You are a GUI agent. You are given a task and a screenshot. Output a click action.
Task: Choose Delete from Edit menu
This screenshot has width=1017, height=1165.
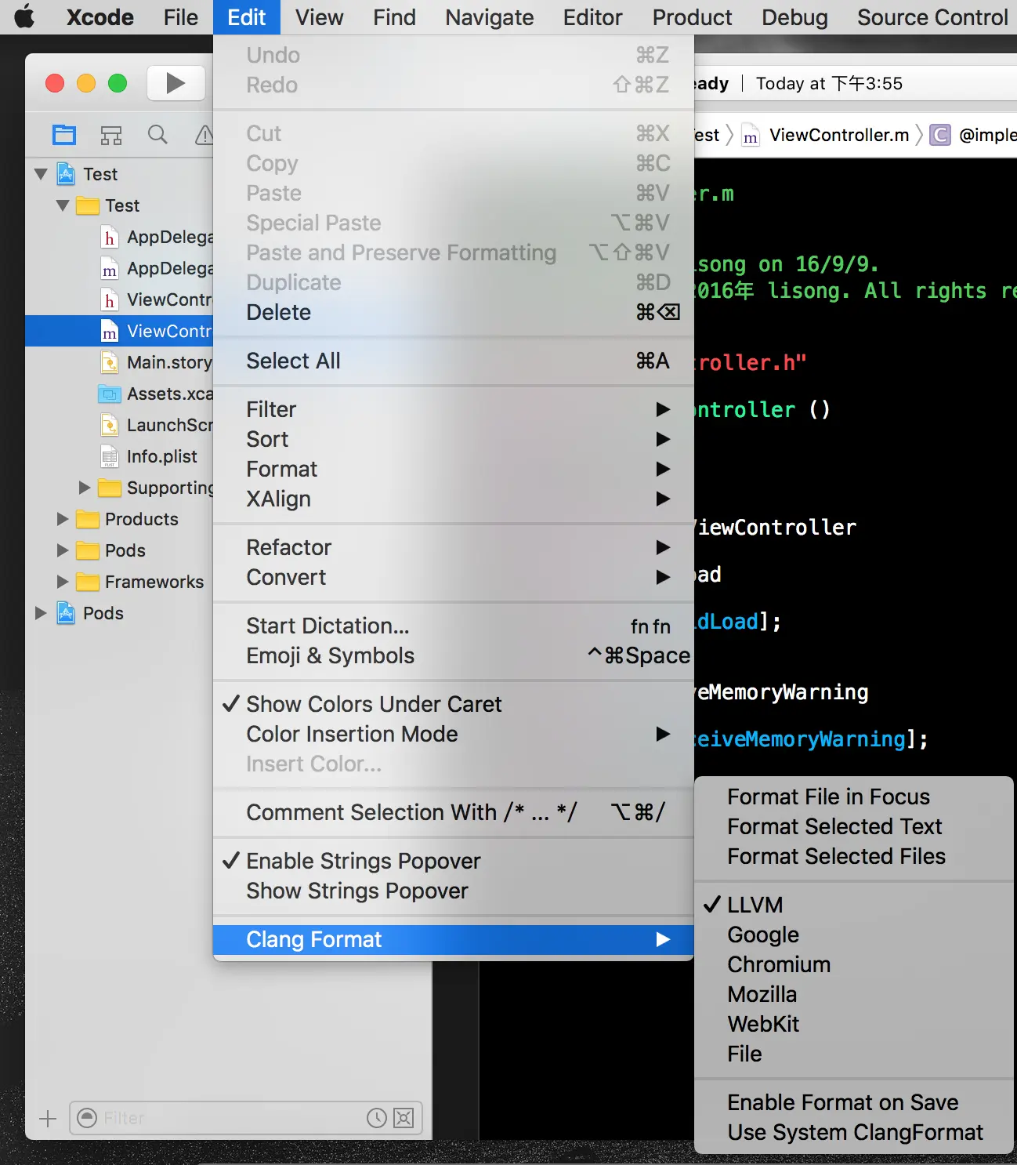pyautogui.click(x=453, y=312)
